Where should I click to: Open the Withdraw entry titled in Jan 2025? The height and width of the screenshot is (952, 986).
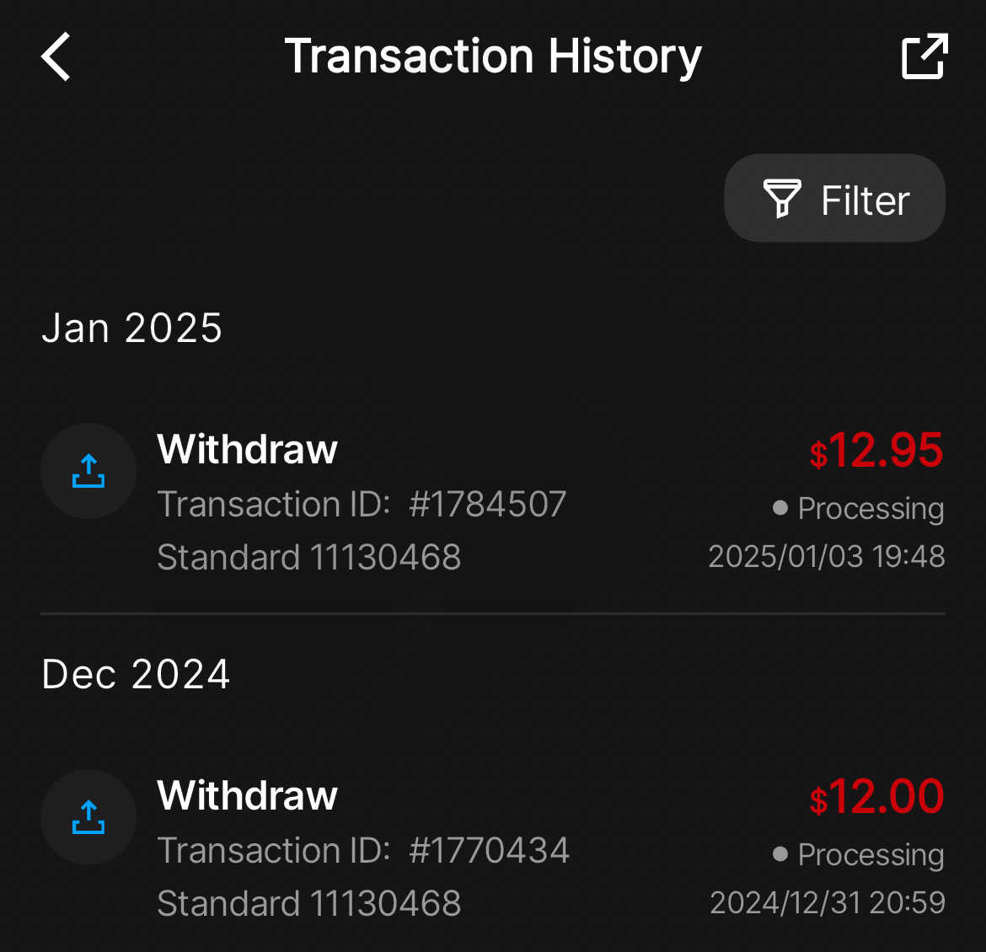click(247, 449)
